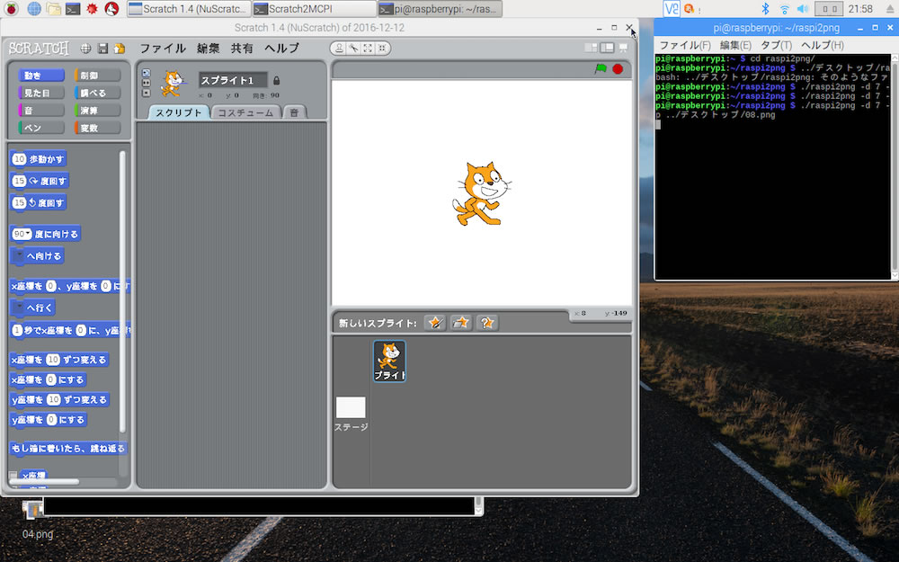
Task: Paint a new sprite
Action: [x=435, y=323]
